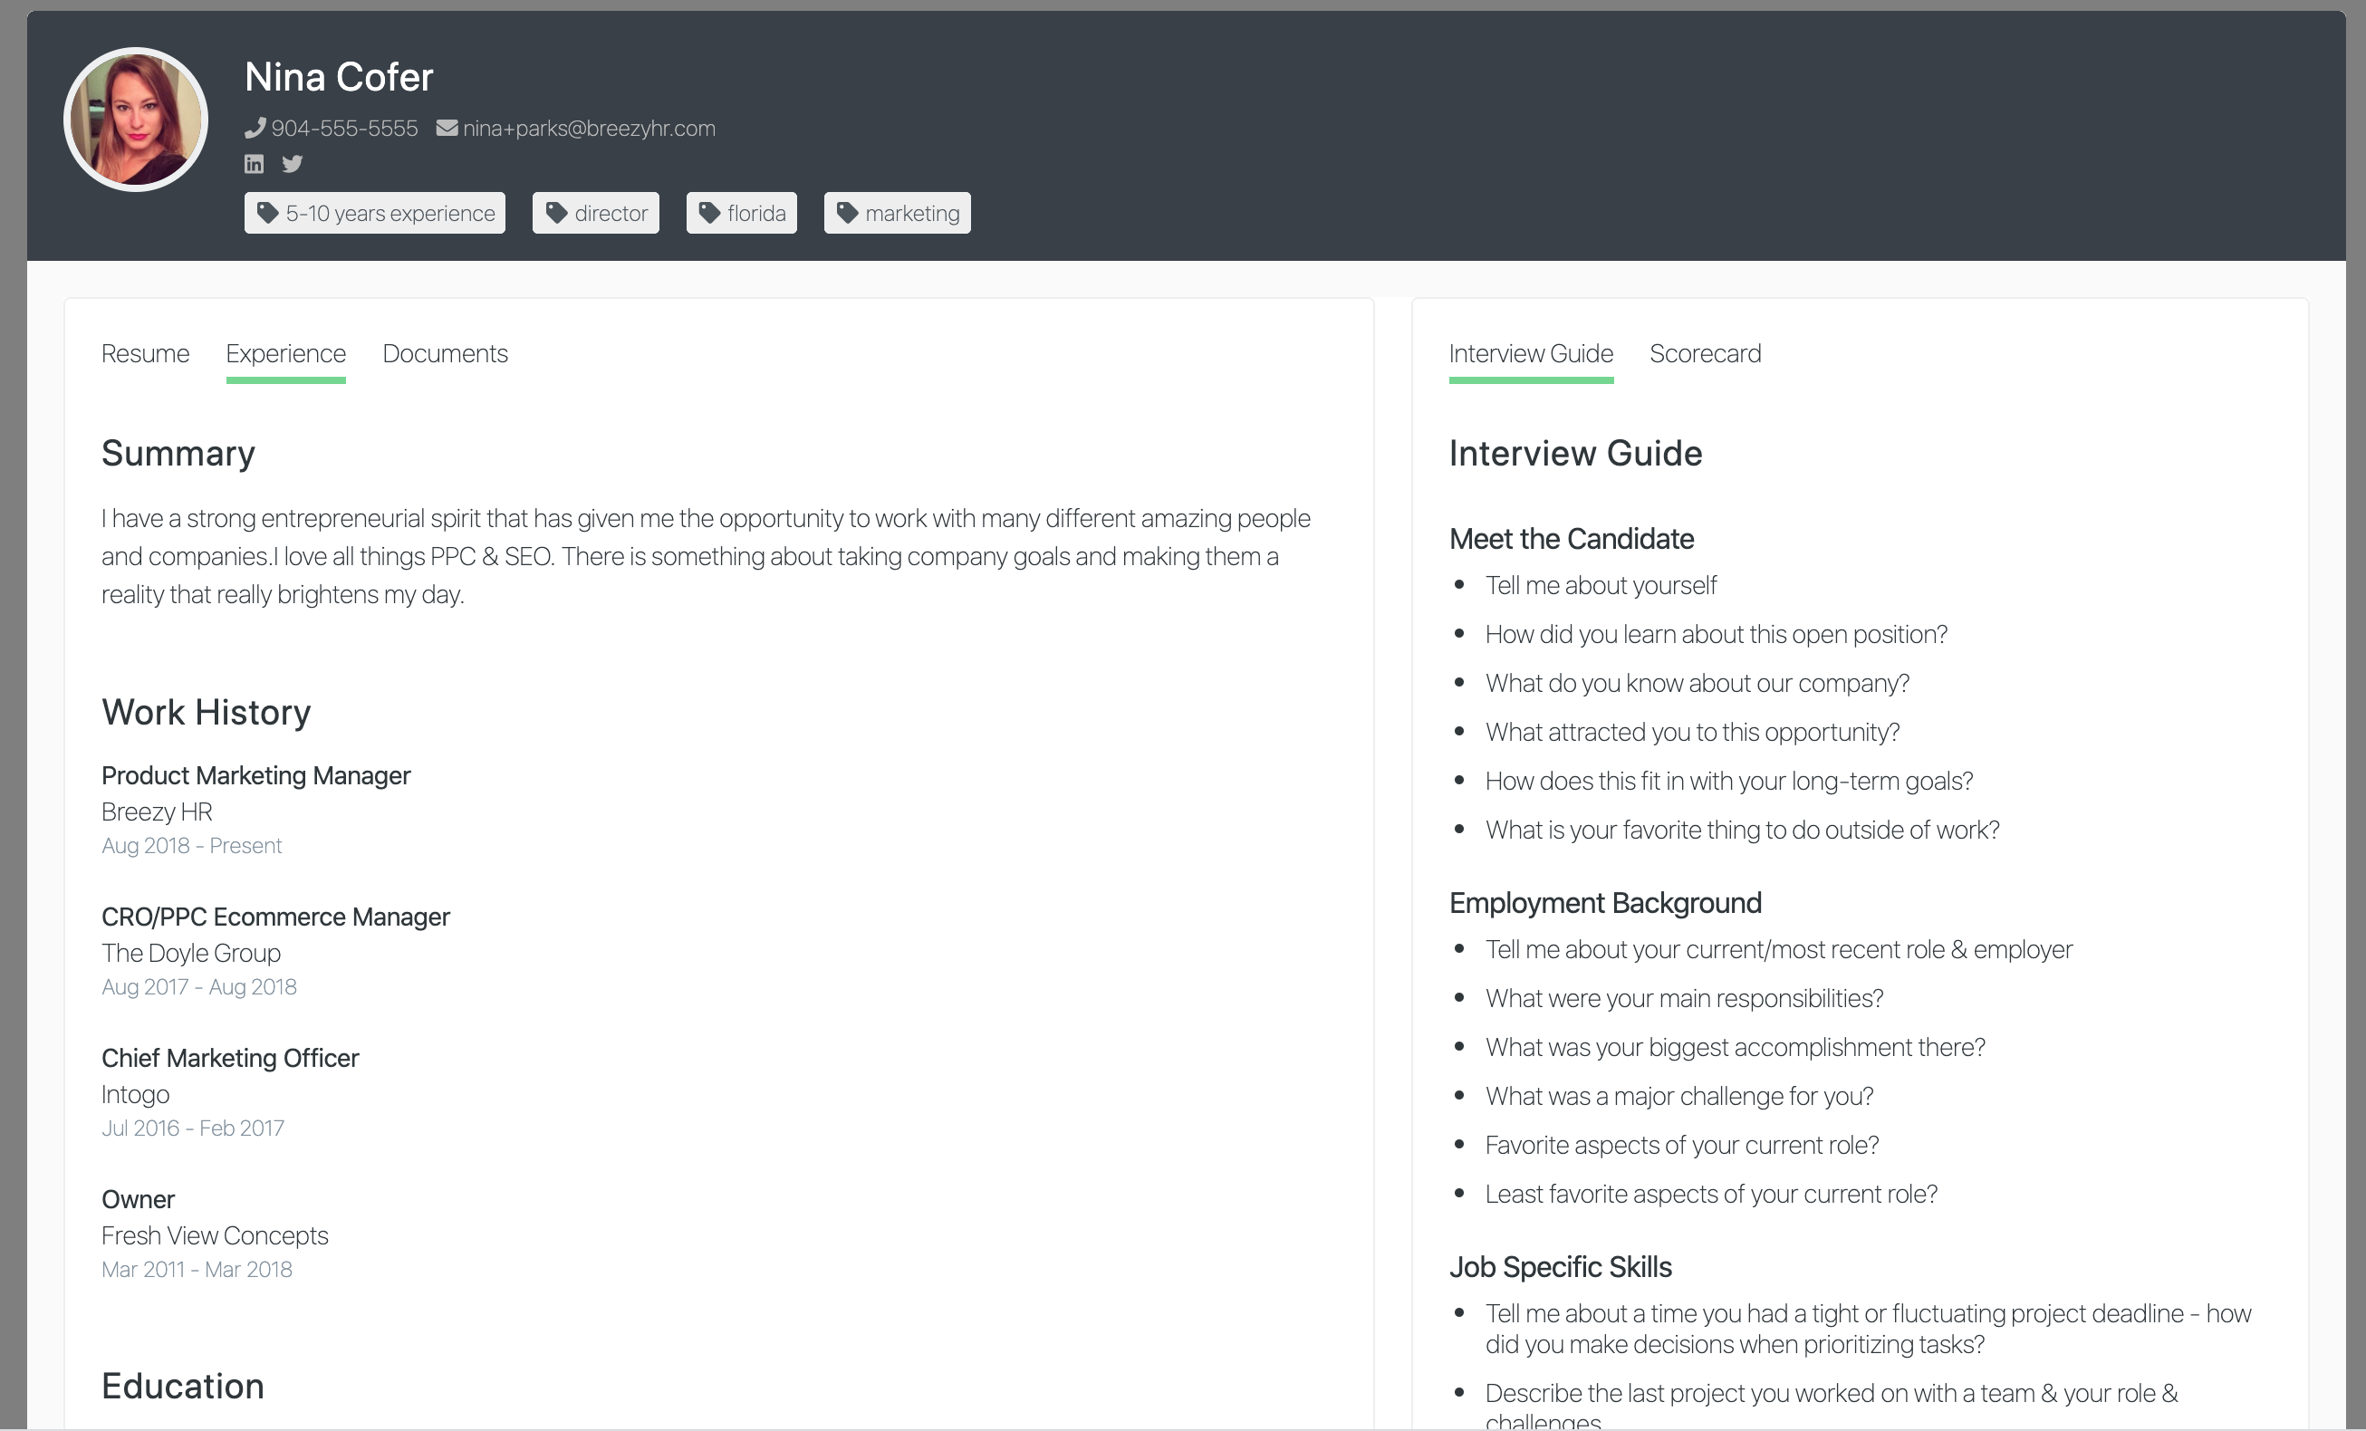Click the Twitter icon

[291, 162]
